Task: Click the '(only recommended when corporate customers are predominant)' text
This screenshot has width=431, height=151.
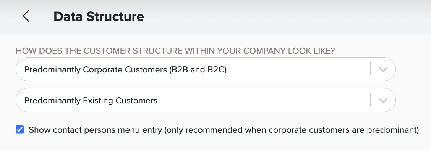Action: coord(292,130)
